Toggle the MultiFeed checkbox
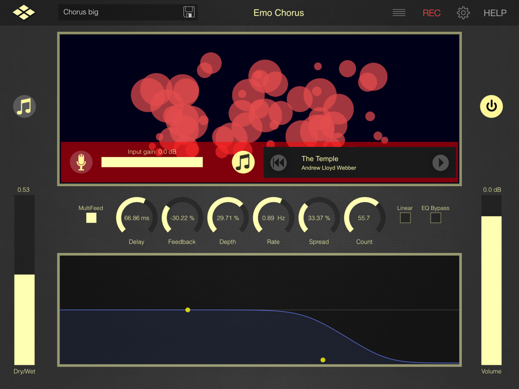Viewport: 519px width, 389px height. 91,218
